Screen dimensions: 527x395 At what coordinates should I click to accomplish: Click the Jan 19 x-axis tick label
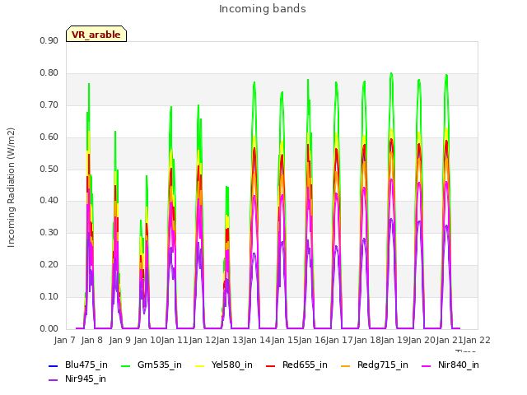click(395, 340)
